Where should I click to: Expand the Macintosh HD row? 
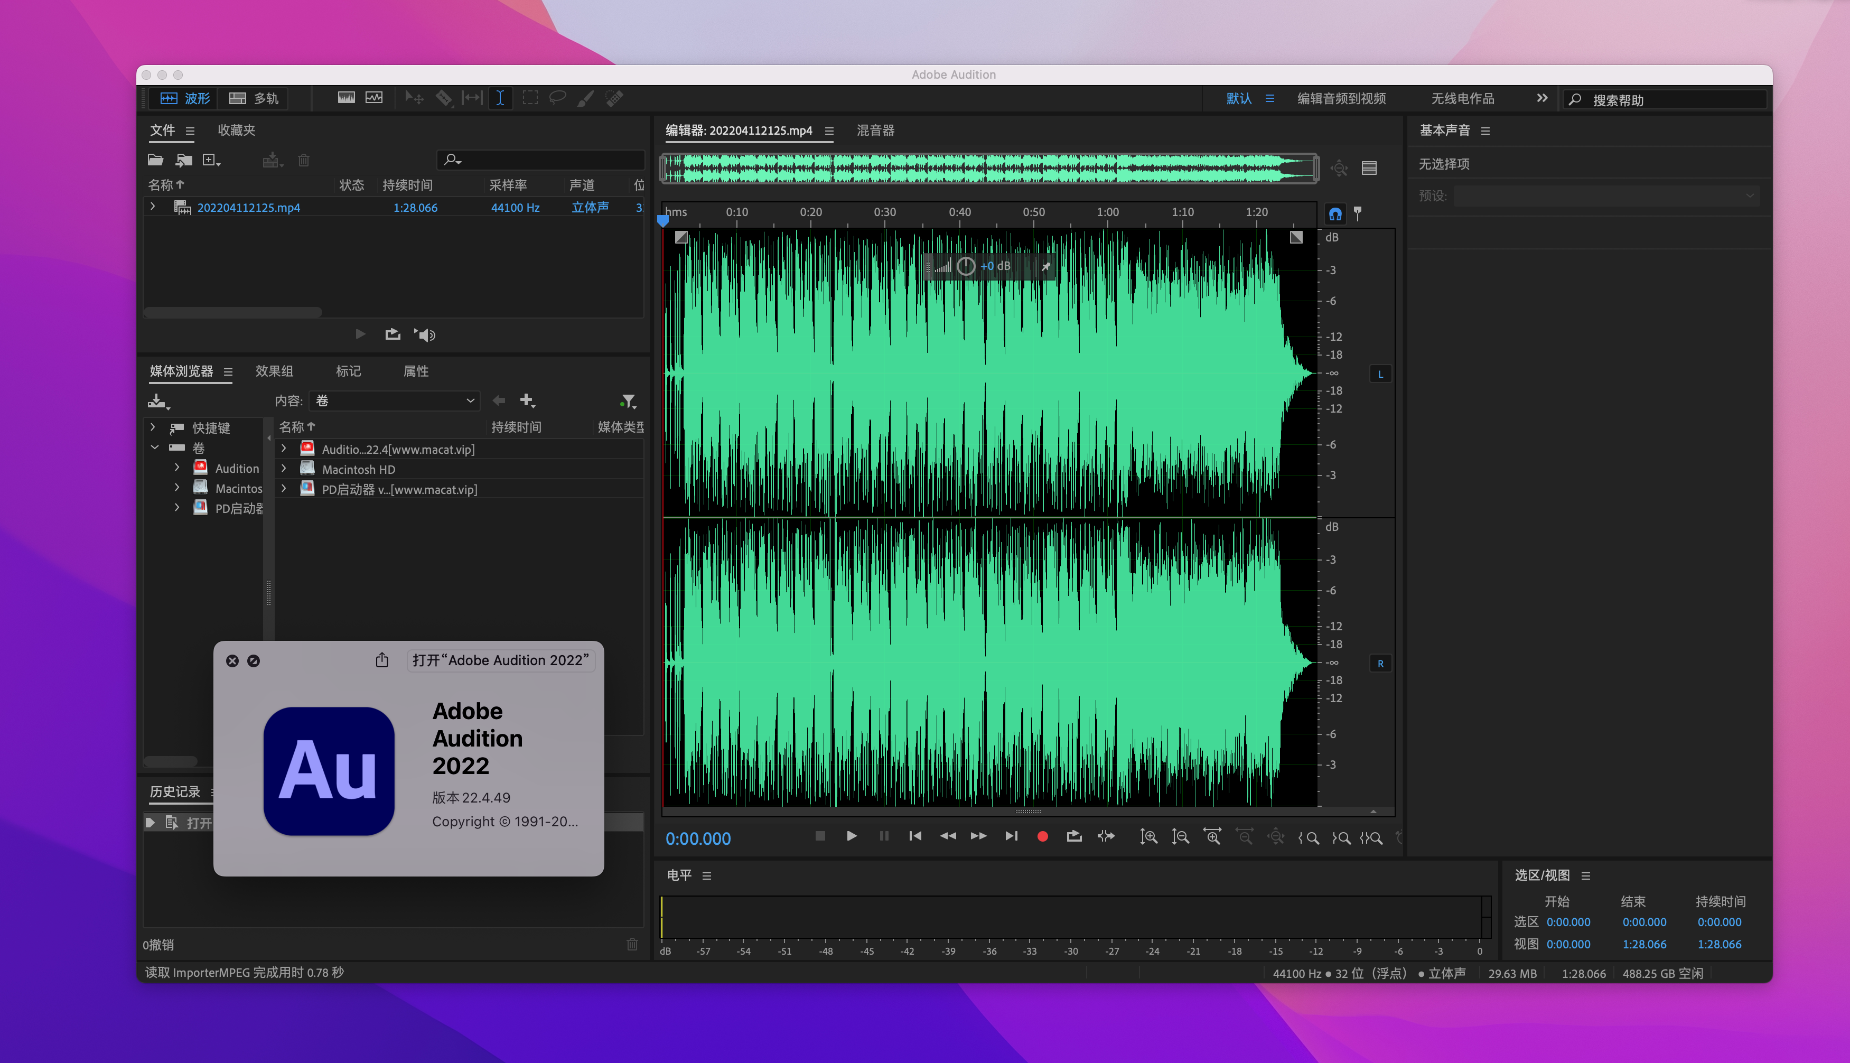pyautogui.click(x=284, y=469)
